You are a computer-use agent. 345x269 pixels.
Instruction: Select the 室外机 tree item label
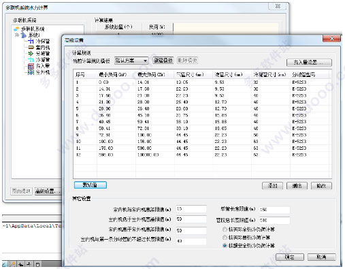tap(43, 72)
